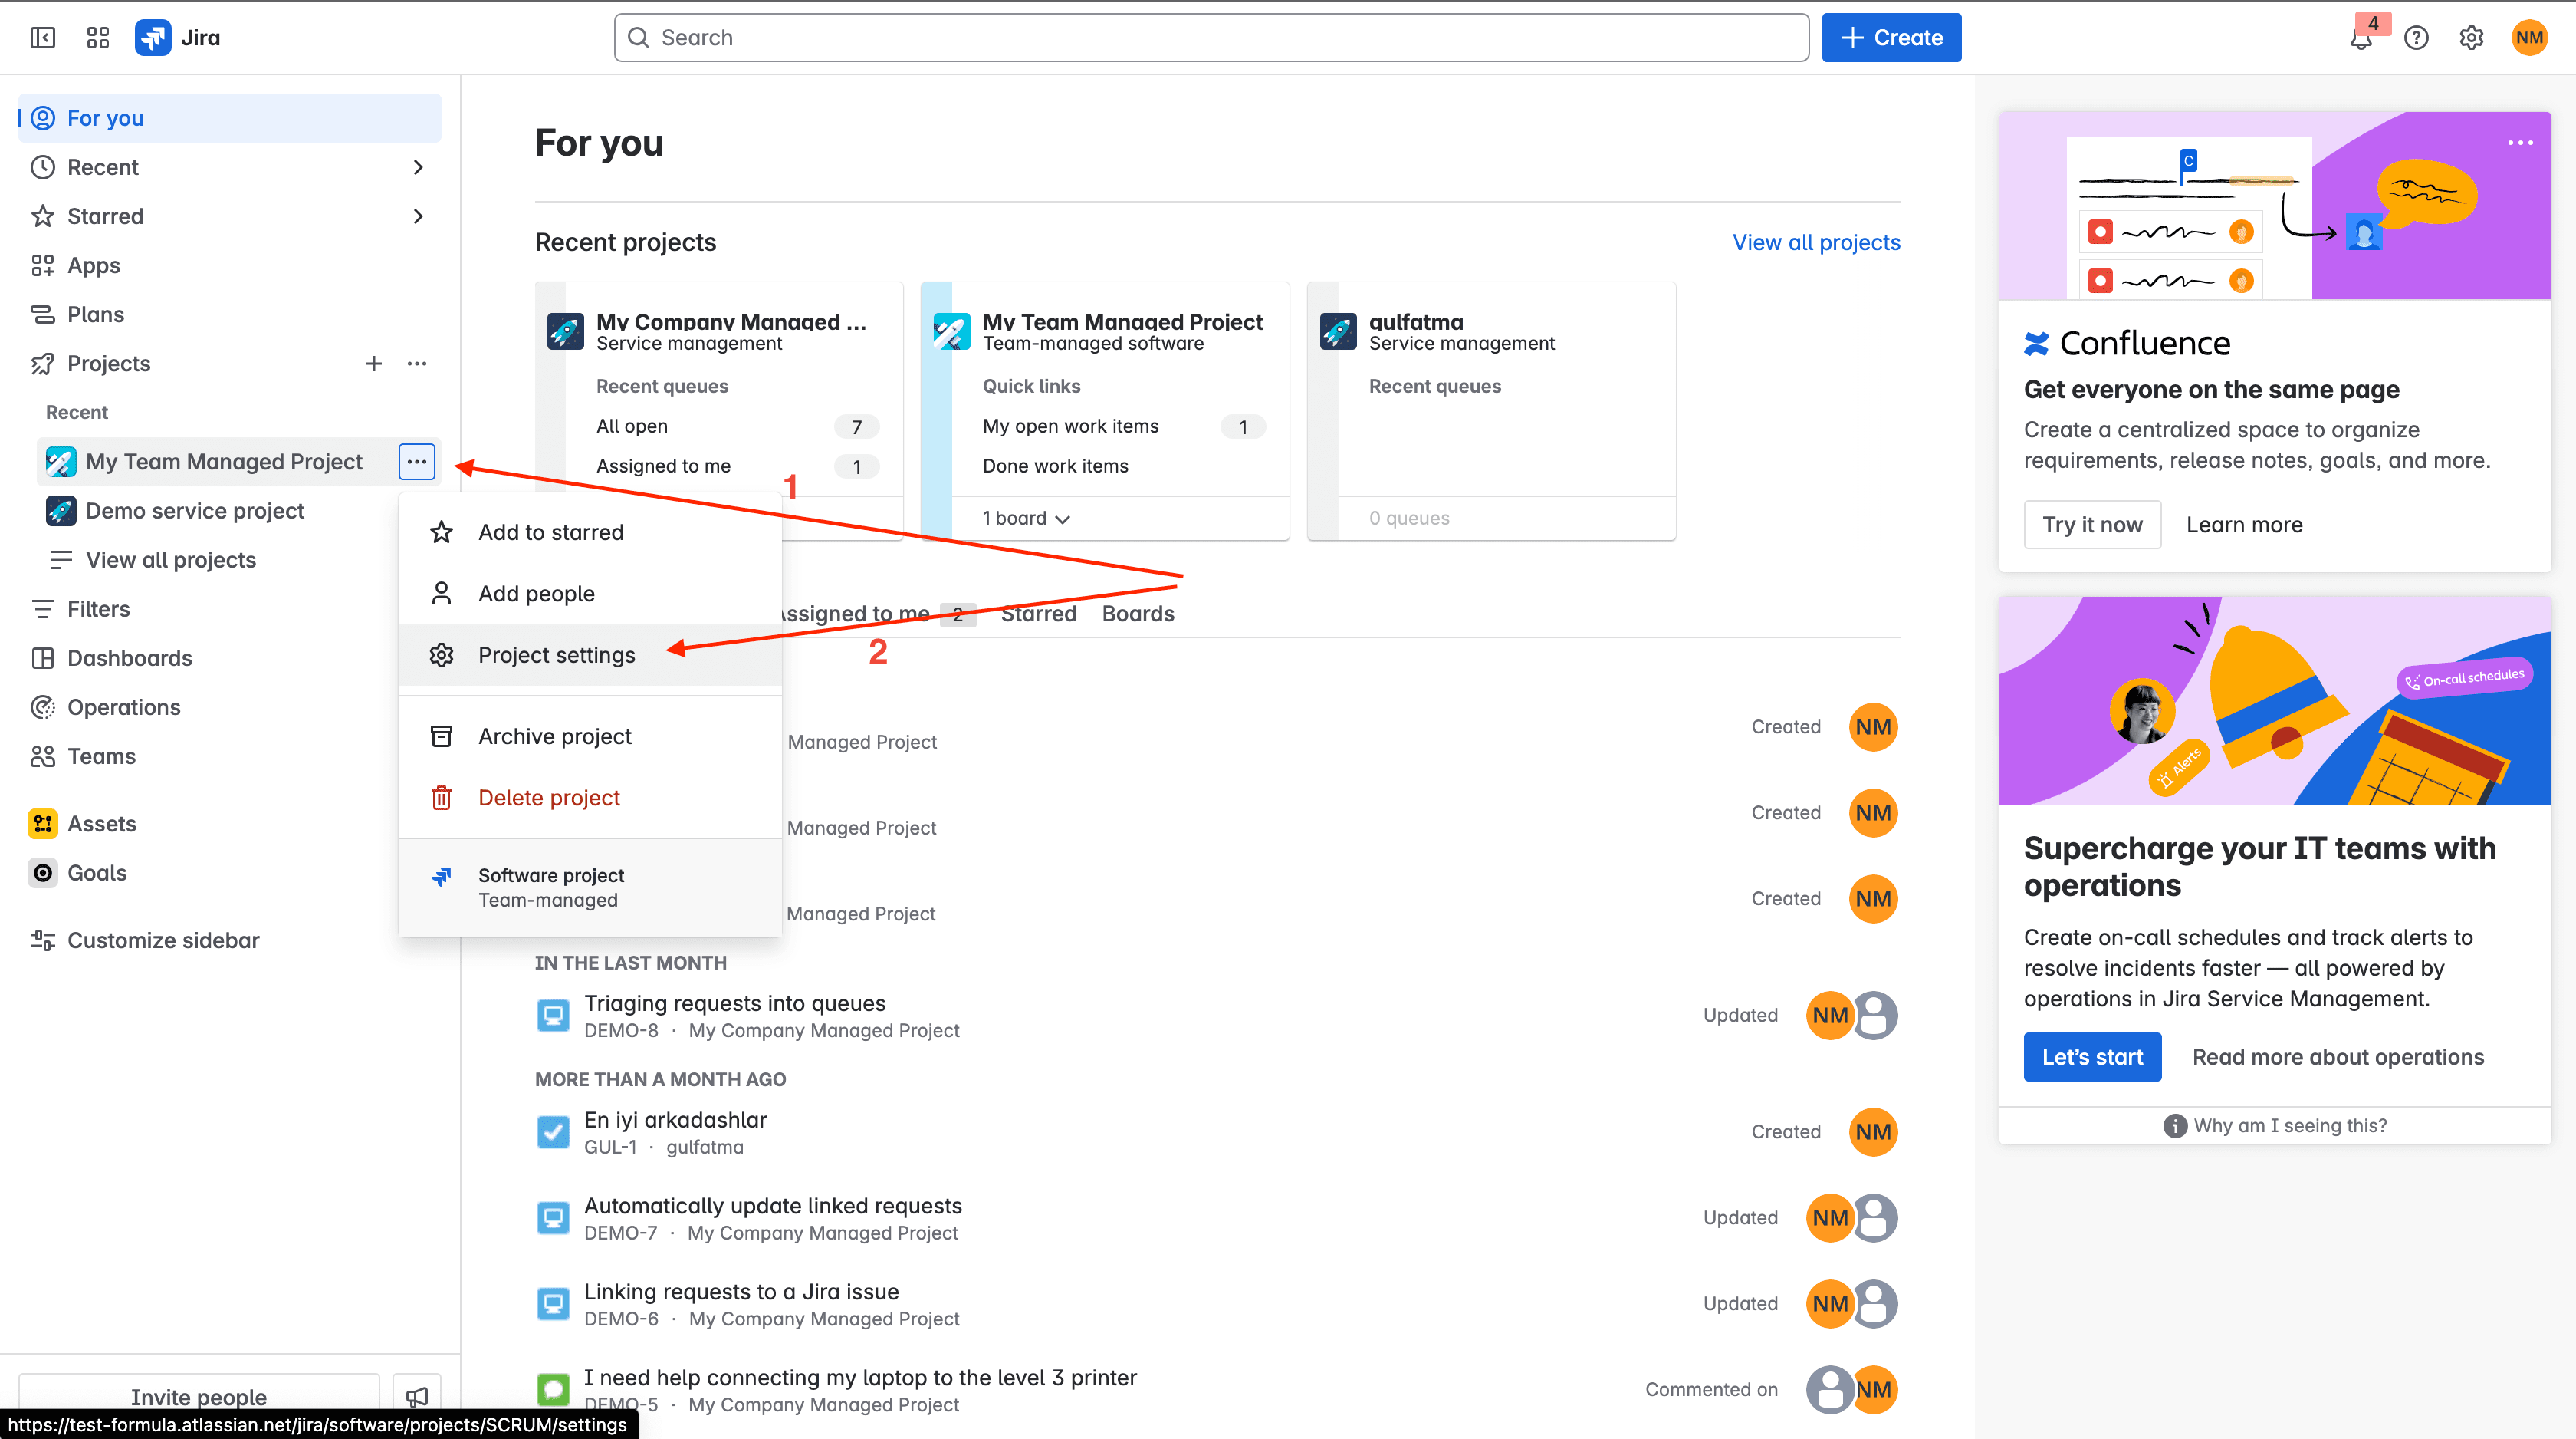
Task: Click the three dots for My Team Managed Project
Action: 417,461
